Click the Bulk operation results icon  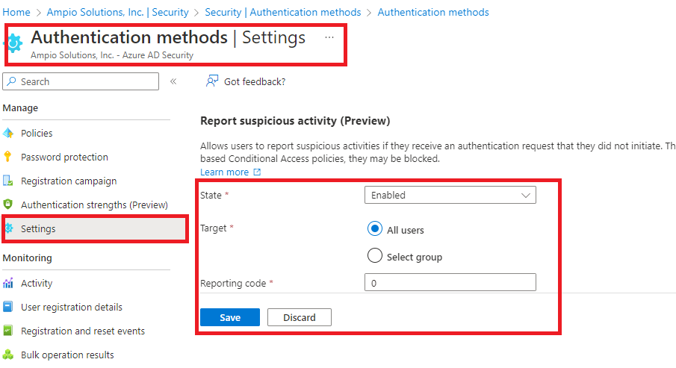point(7,355)
